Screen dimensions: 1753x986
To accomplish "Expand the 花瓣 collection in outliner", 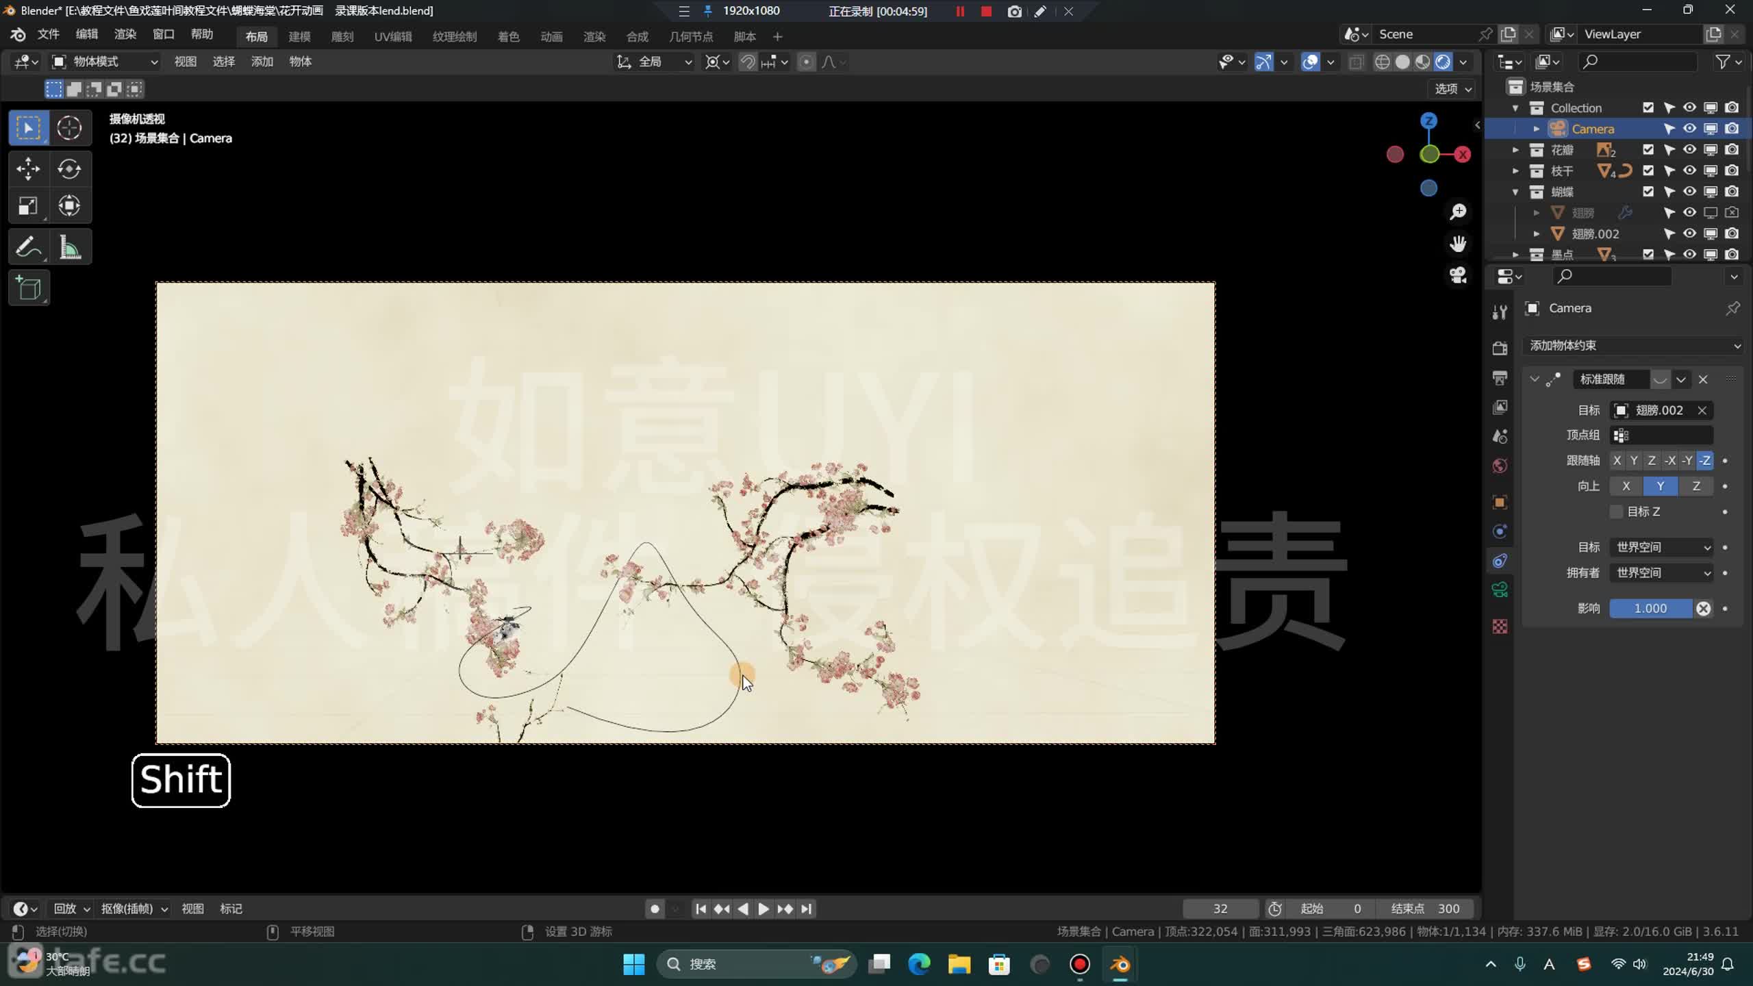I will point(1515,149).
